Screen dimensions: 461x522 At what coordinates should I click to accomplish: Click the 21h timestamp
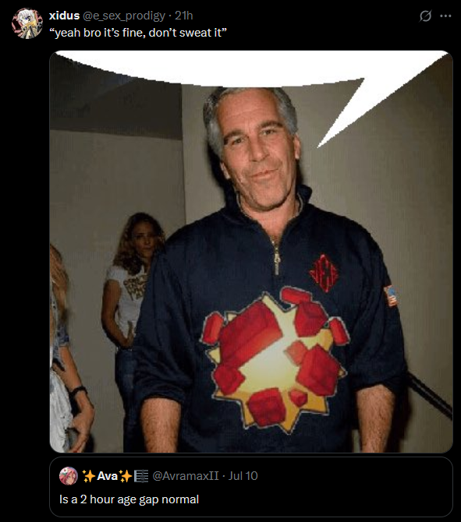pyautogui.click(x=184, y=16)
